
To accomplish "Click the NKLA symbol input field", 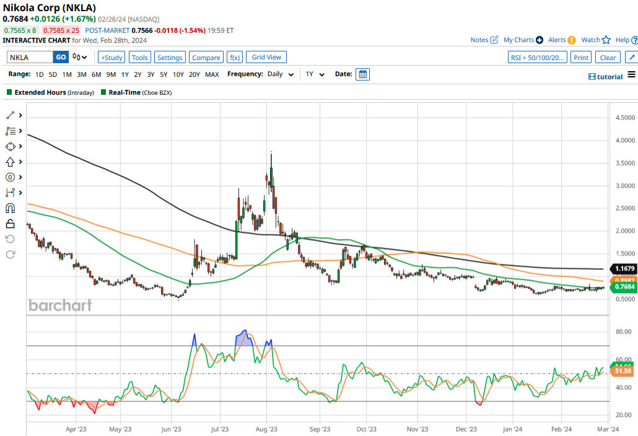I will click(30, 58).
